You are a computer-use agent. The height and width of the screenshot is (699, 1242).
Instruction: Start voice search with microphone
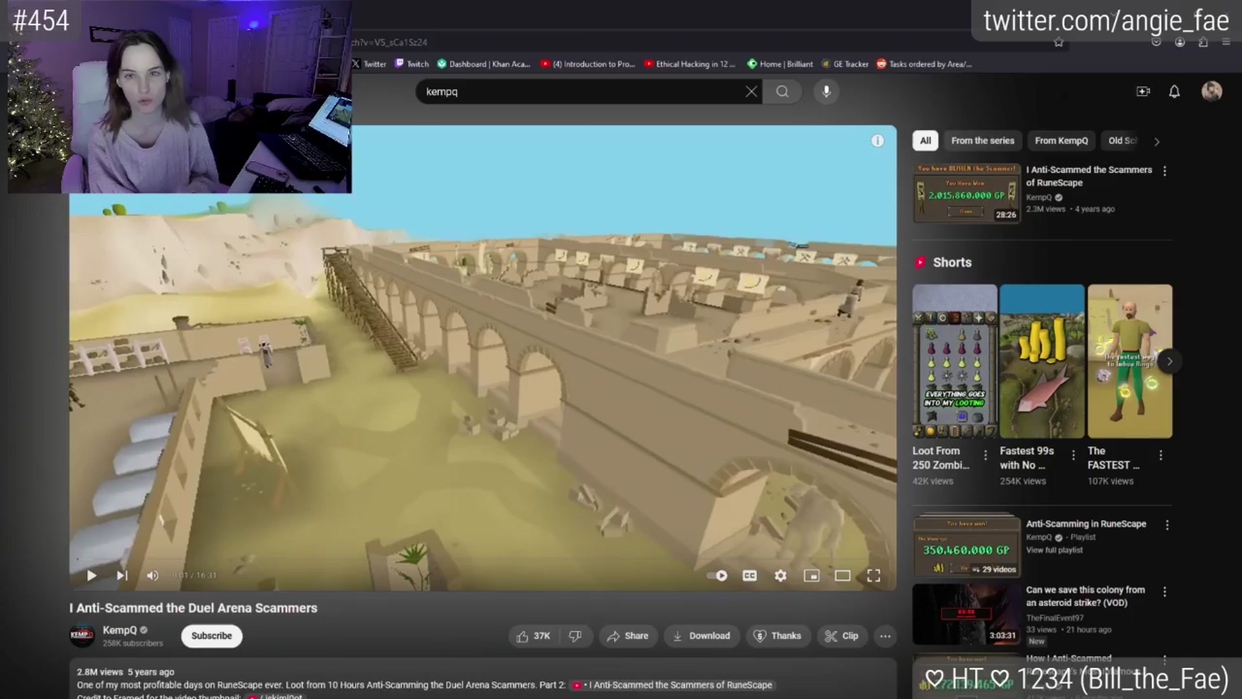point(826,92)
